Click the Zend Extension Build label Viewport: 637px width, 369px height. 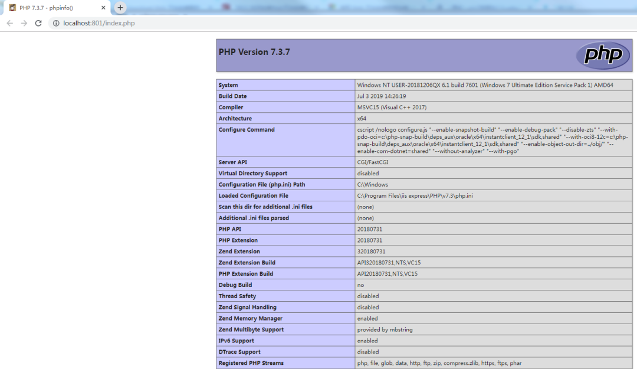(247, 263)
